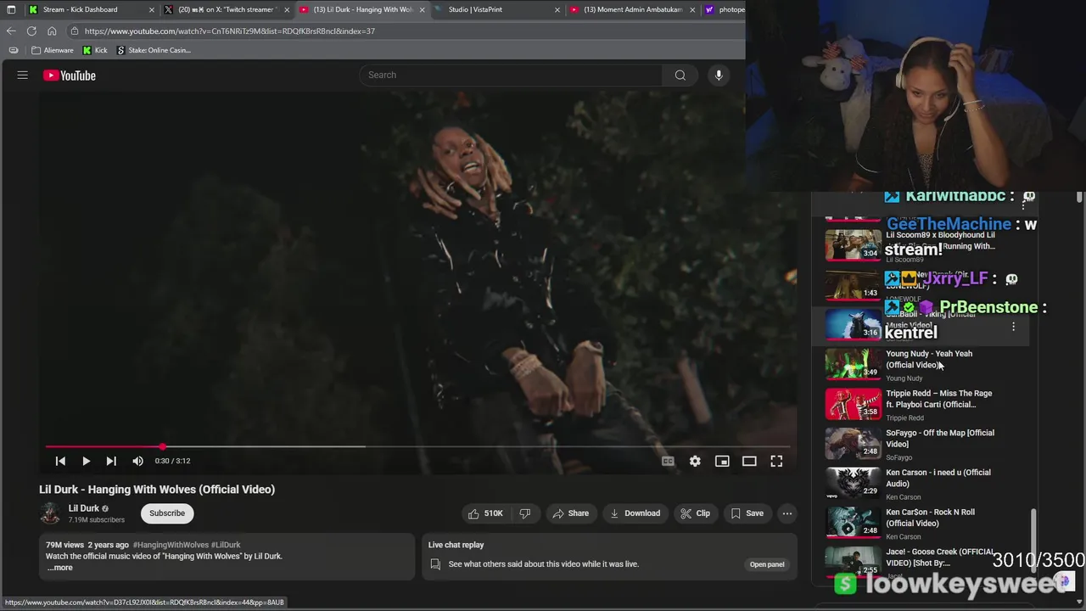Reload the current page
Screen dimensions: 1086x611
pyautogui.click(x=31, y=31)
